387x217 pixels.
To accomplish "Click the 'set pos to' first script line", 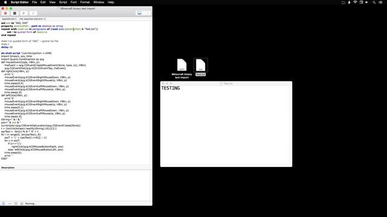I will [15, 23].
